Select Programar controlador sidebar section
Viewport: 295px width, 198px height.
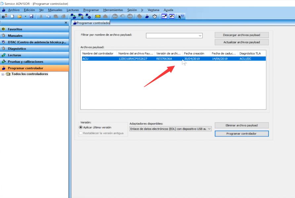(x=34, y=68)
